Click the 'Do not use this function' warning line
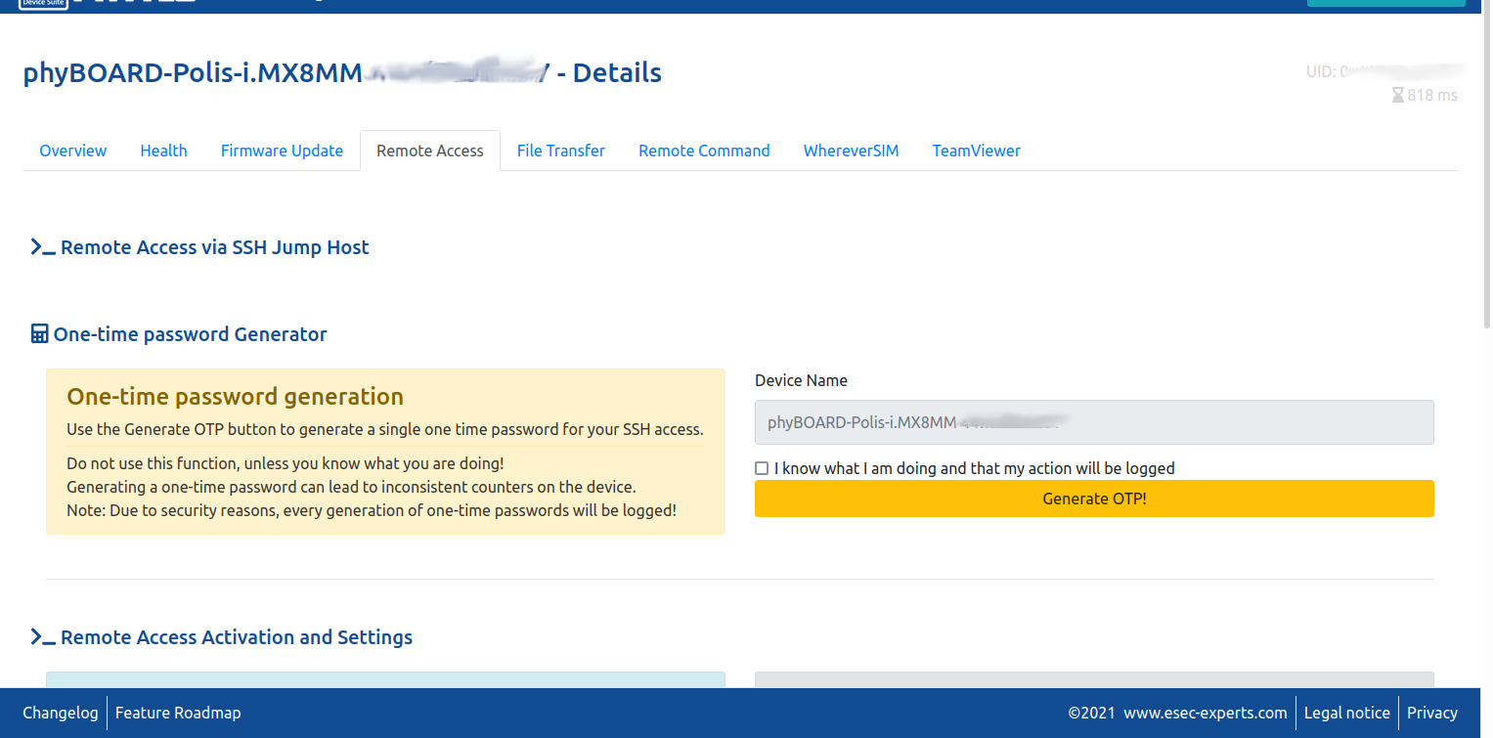The width and height of the screenshot is (1493, 738). tap(285, 463)
